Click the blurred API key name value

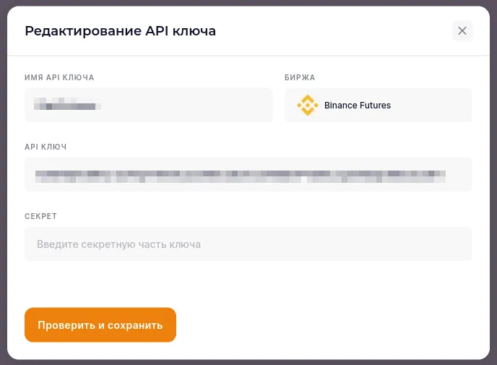tap(69, 106)
